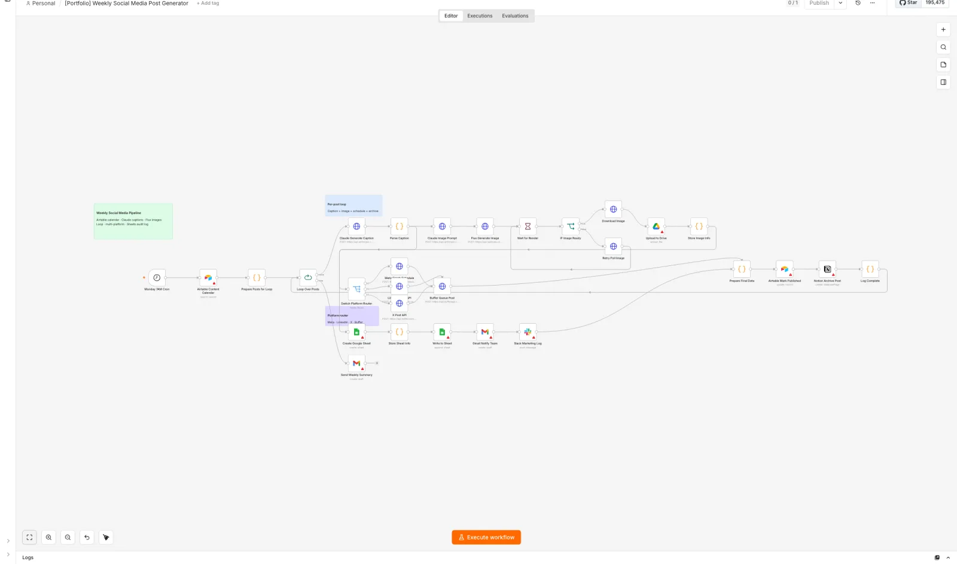The image size is (957, 564).
Task: Open the Gmail Notify Team node
Action: [485, 332]
